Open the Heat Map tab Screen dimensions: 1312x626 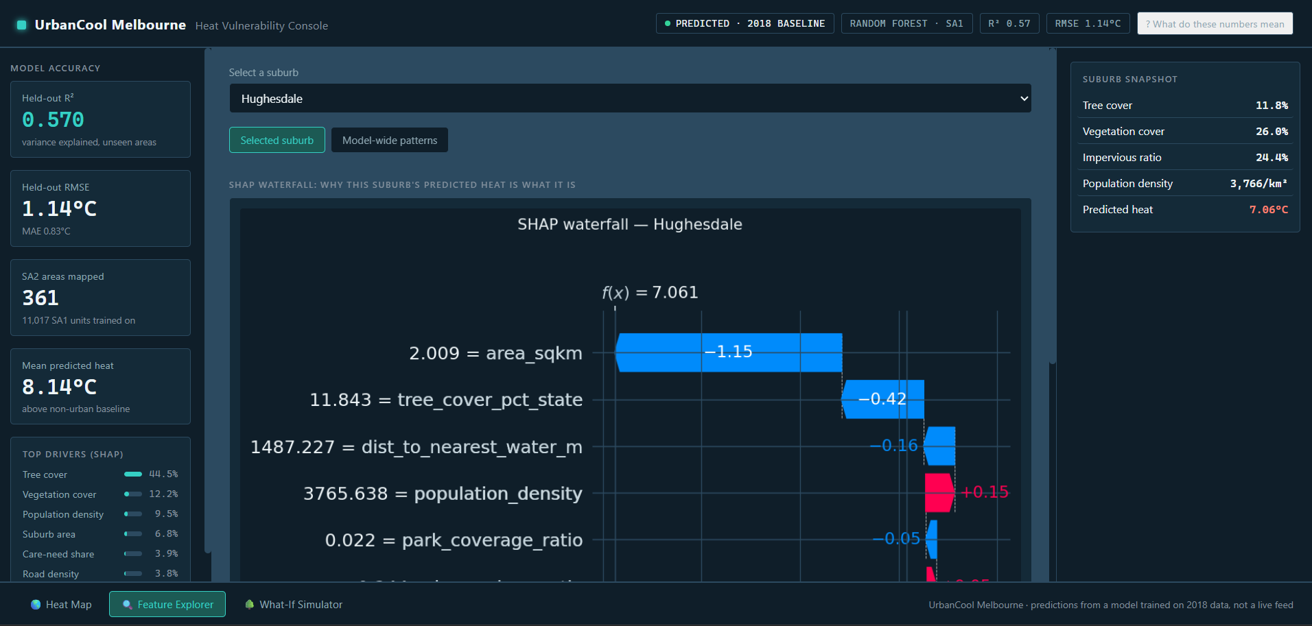(x=61, y=605)
